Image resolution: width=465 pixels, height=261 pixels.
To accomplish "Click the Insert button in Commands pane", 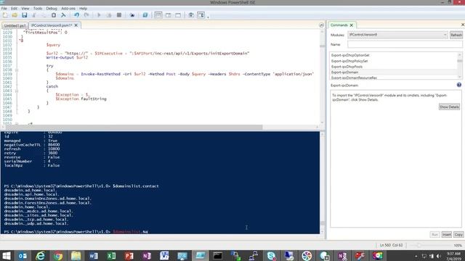I will click(x=446, y=235).
